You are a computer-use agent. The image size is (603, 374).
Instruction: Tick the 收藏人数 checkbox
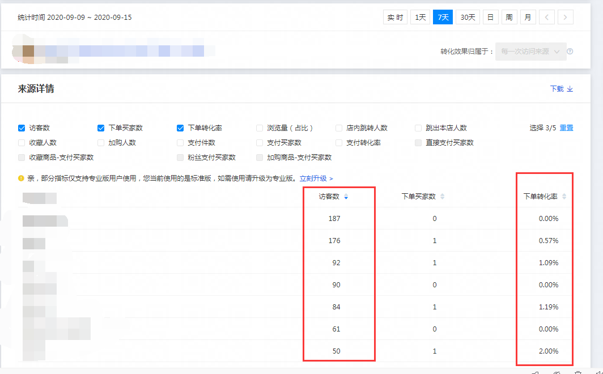tap(22, 143)
